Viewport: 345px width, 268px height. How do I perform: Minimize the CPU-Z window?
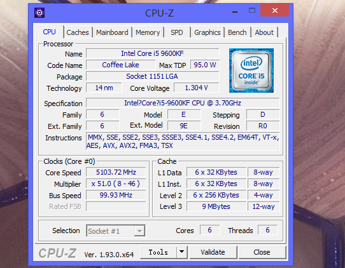coord(235,11)
